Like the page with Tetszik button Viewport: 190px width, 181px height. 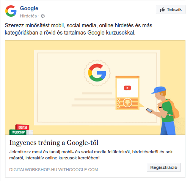point(171,9)
